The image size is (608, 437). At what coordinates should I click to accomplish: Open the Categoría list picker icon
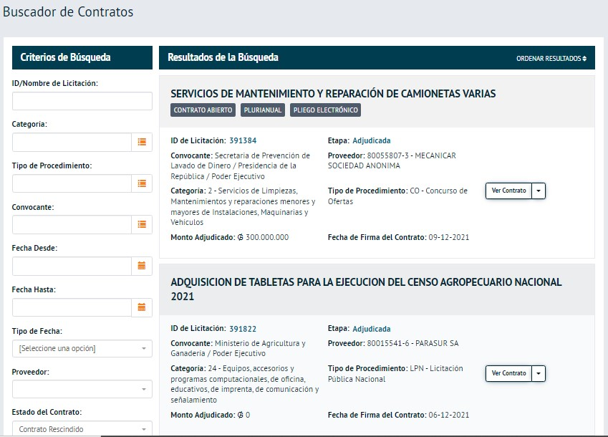(x=142, y=143)
